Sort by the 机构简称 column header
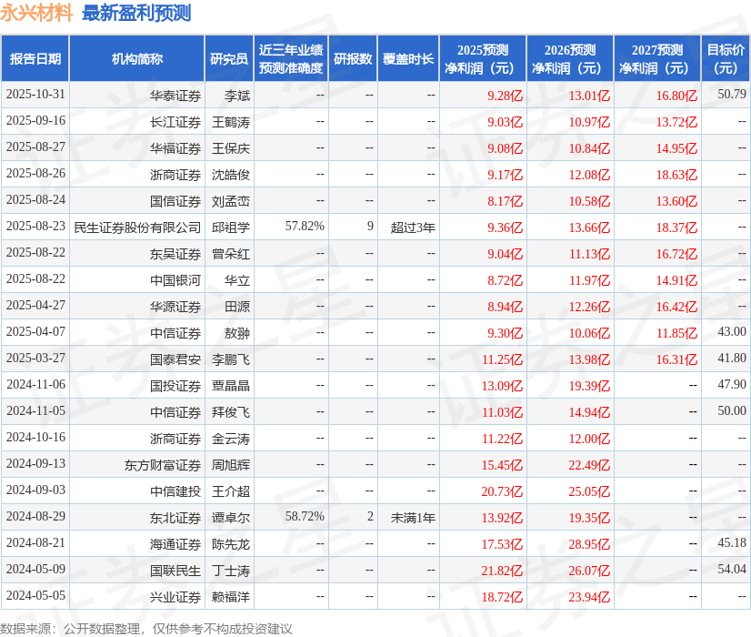The image size is (751, 637). pos(138,57)
